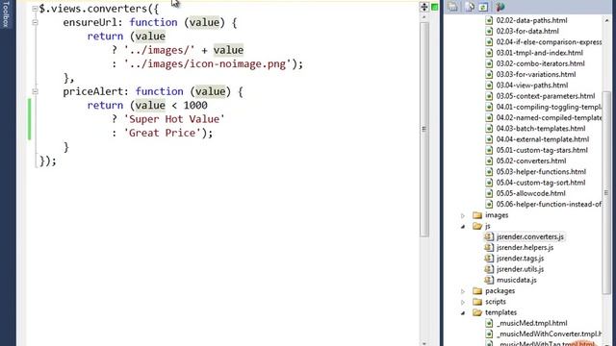Expand the packages folder node

[463, 291]
